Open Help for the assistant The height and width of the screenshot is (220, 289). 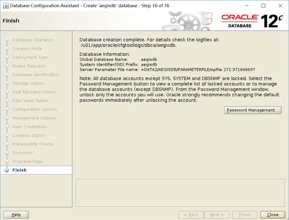pyautogui.click(x=16, y=215)
